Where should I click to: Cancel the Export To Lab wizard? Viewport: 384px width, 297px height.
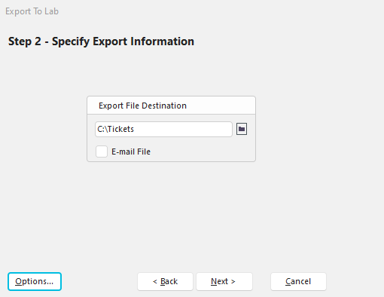298,281
